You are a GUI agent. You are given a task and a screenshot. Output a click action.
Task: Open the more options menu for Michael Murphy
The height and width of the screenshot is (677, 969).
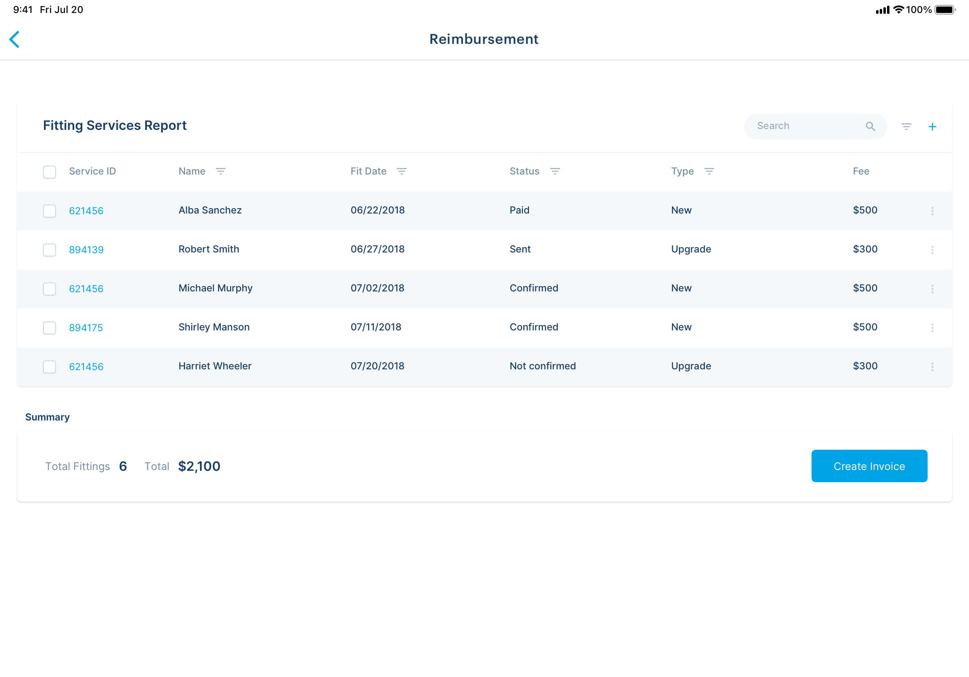(932, 289)
